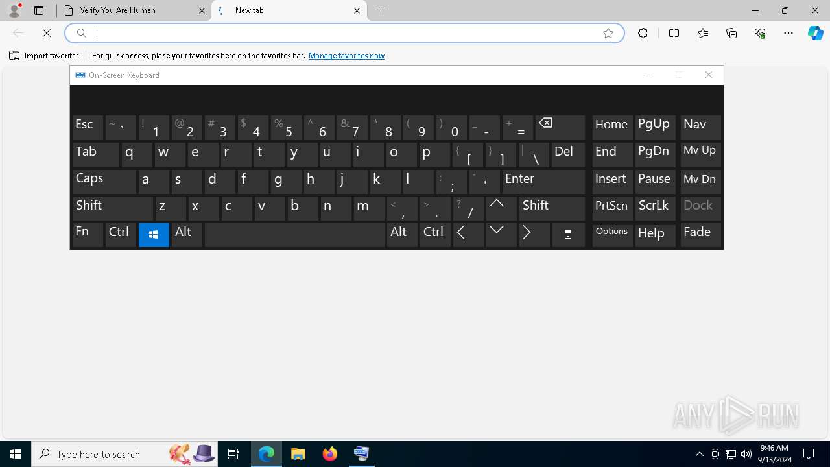Open the Manage favorites now link
This screenshot has width=830, height=467.
pos(346,56)
